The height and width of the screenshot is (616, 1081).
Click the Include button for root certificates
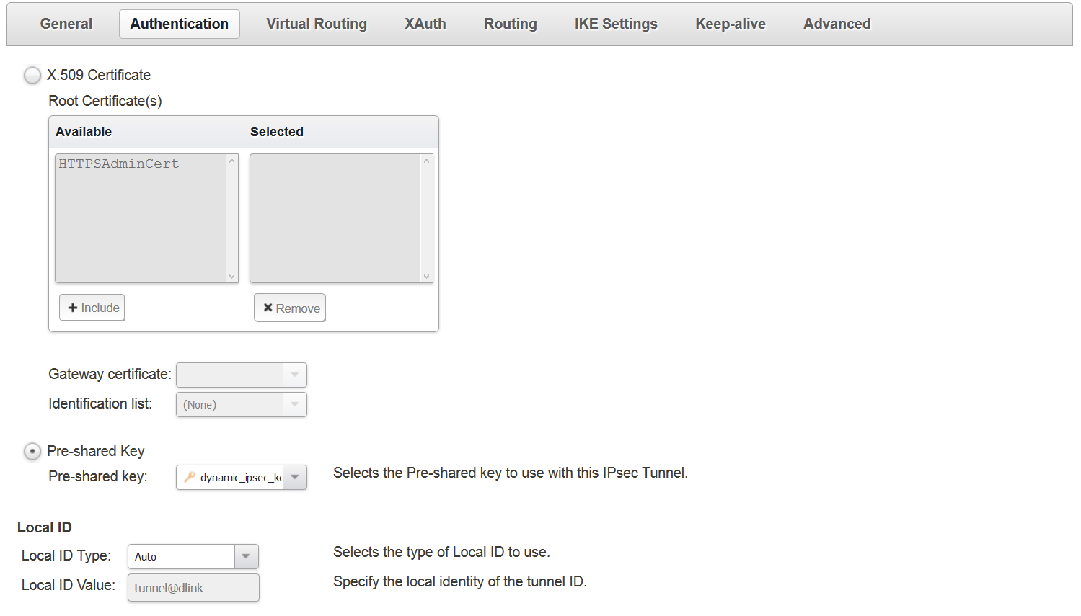pyautogui.click(x=92, y=308)
